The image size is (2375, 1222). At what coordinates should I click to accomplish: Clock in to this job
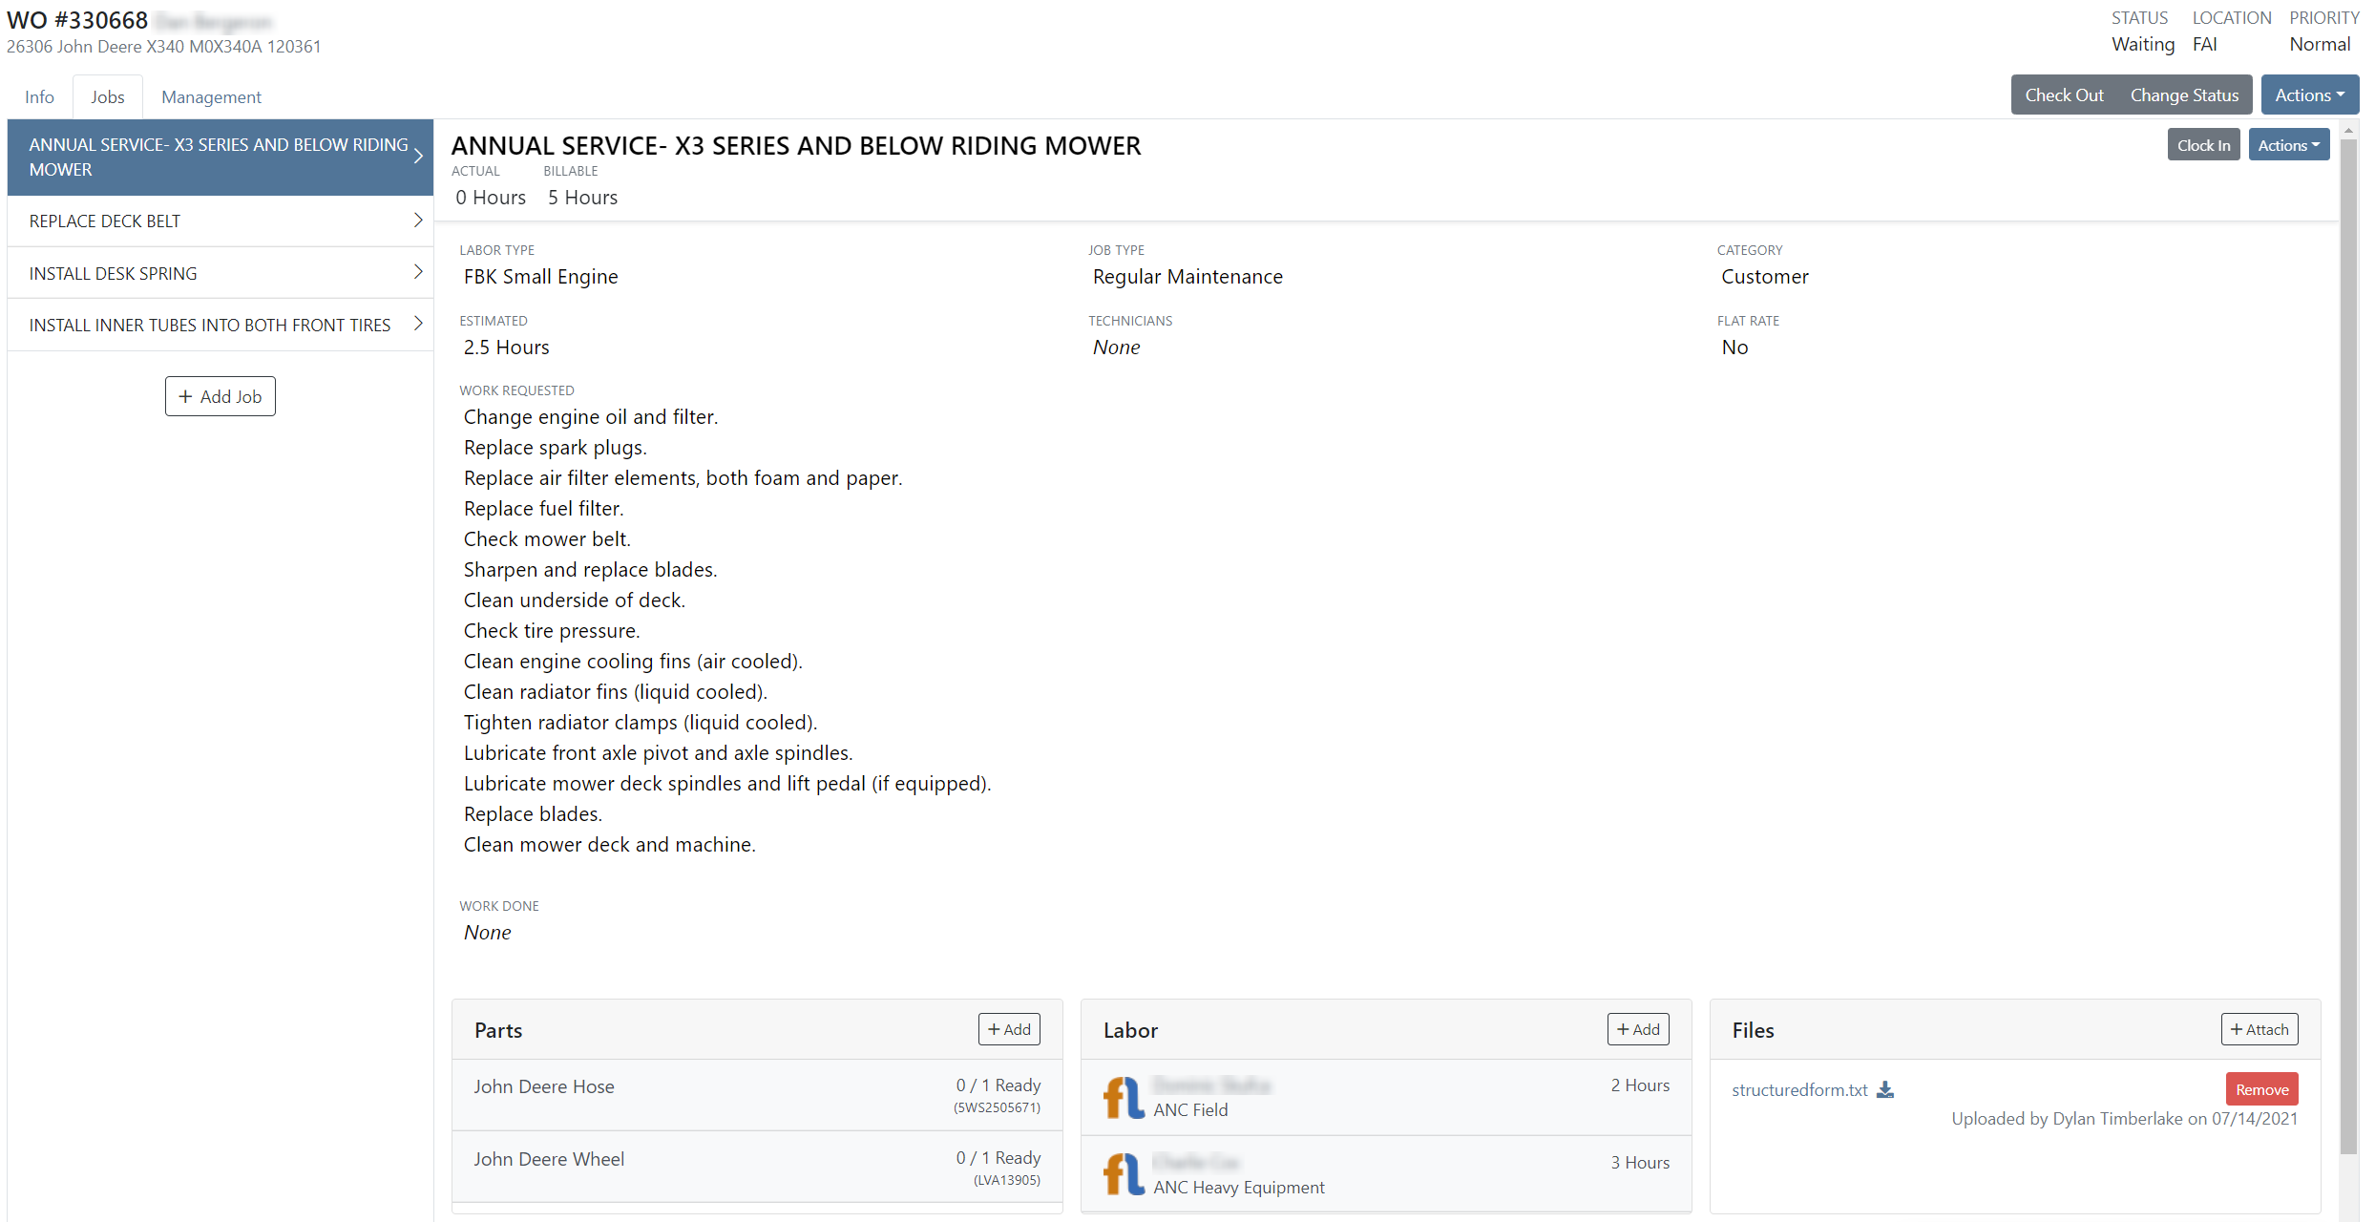(2203, 145)
